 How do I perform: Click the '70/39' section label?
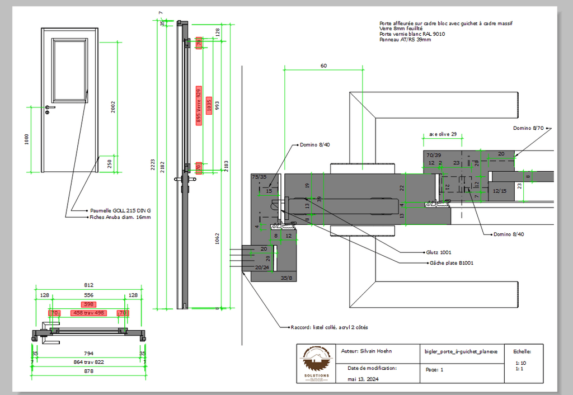coord(434,156)
